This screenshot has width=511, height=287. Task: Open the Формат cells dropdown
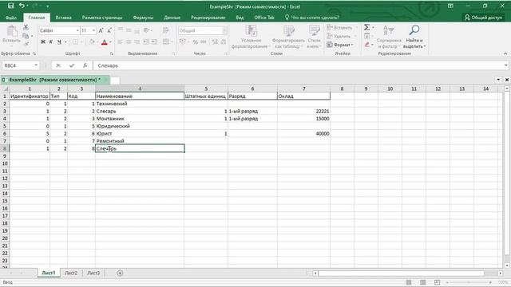(340, 45)
